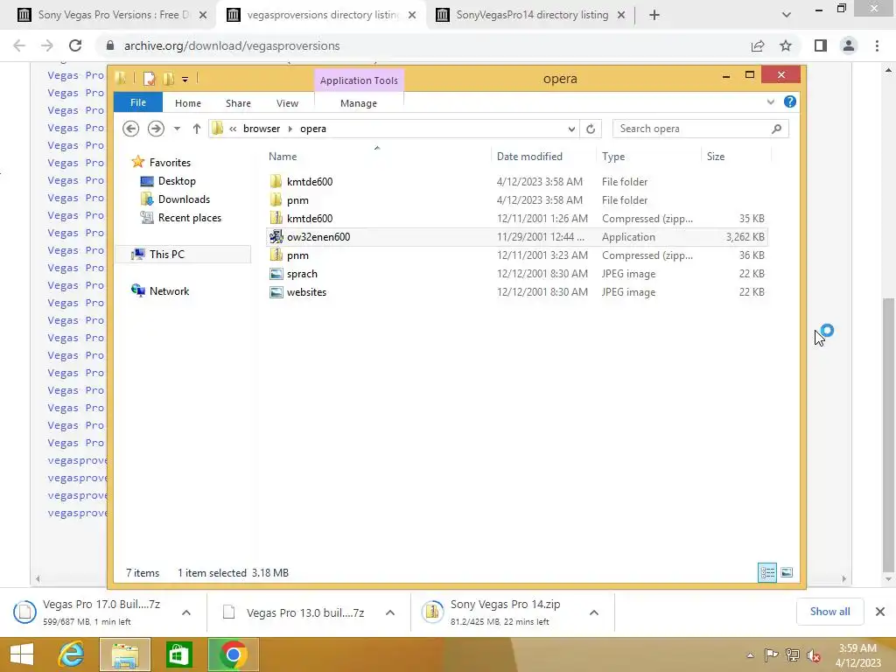896x672 pixels.
Task: Click the Chrome address bar URL
Action: 232,45
